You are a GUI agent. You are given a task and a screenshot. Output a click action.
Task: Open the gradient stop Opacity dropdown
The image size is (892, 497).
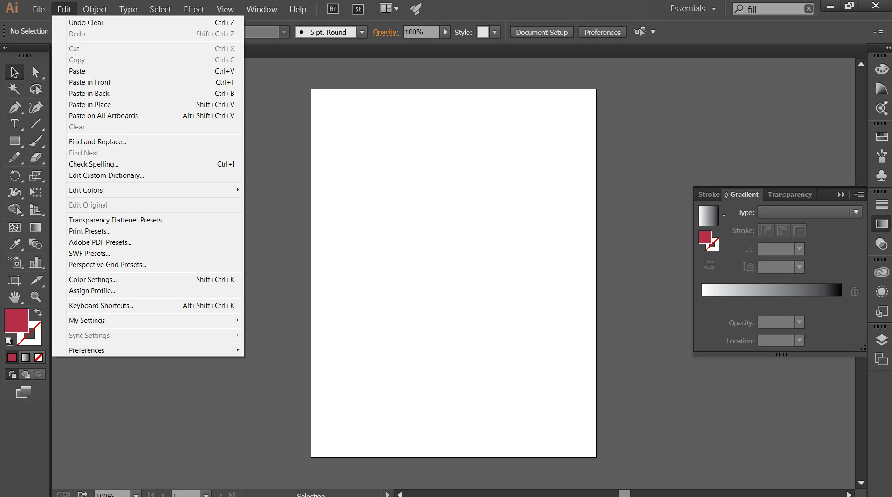(x=799, y=322)
